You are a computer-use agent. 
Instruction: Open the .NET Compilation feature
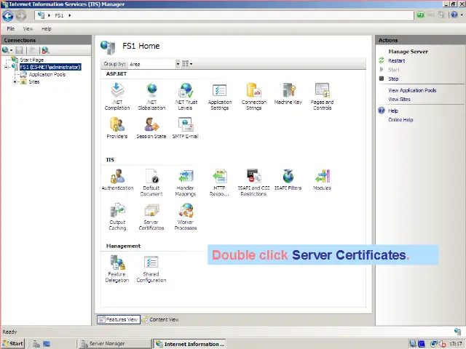pos(117,97)
